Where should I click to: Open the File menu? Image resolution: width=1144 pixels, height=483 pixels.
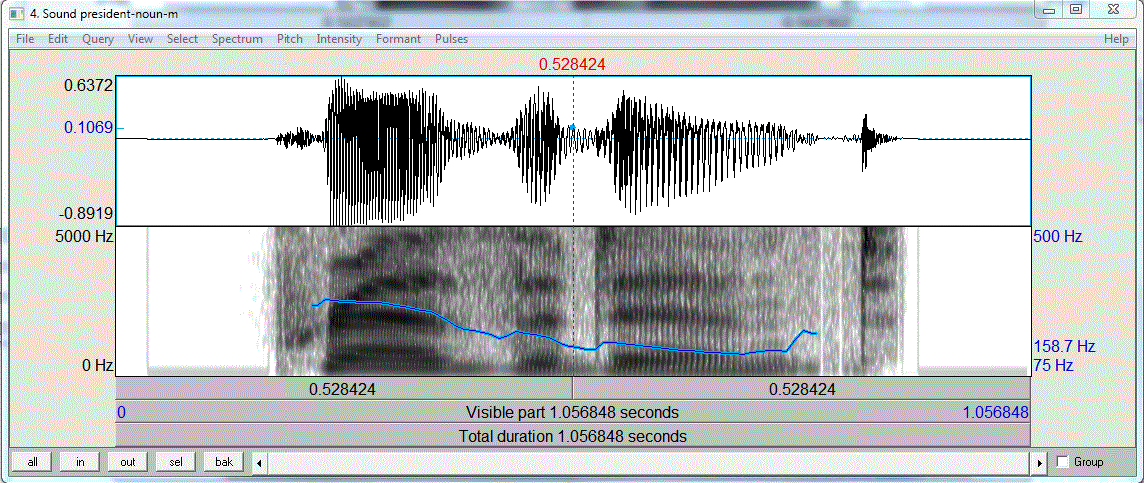click(x=25, y=39)
